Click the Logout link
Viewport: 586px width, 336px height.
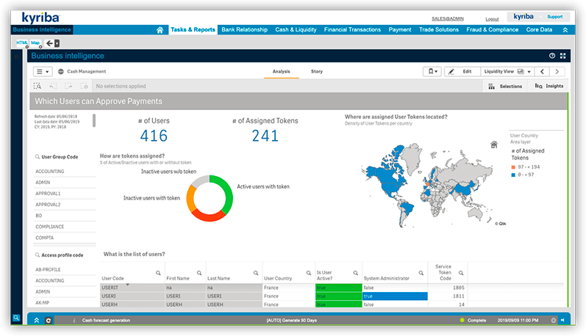tap(492, 19)
